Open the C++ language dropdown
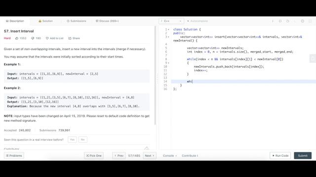316x177 pixels. click(171, 21)
